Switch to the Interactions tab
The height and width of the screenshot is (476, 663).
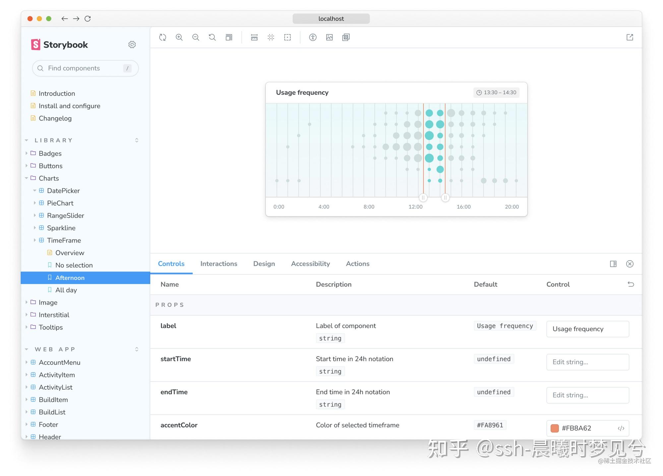pos(219,264)
